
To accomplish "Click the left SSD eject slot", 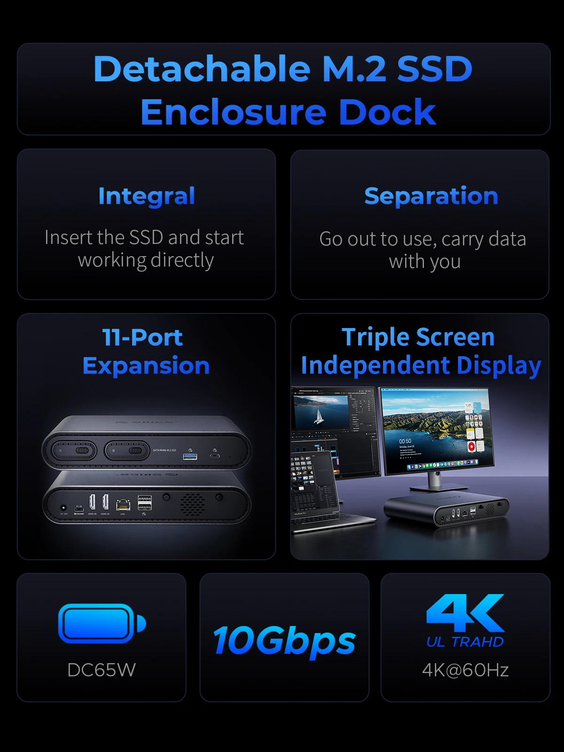I will (74, 450).
